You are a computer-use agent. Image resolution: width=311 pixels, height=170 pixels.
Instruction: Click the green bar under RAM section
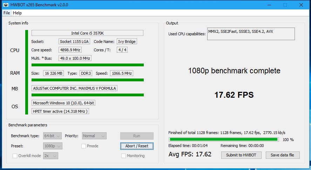click(87, 80)
